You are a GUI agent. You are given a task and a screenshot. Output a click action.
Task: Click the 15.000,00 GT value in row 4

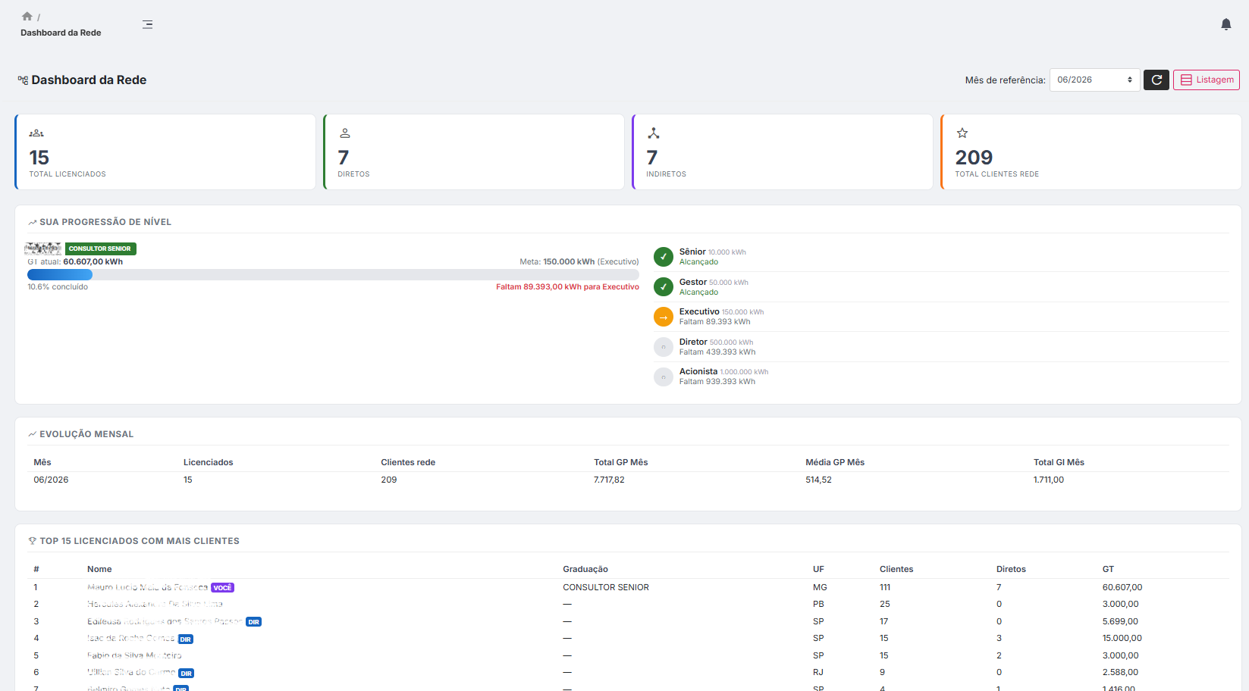click(1122, 638)
